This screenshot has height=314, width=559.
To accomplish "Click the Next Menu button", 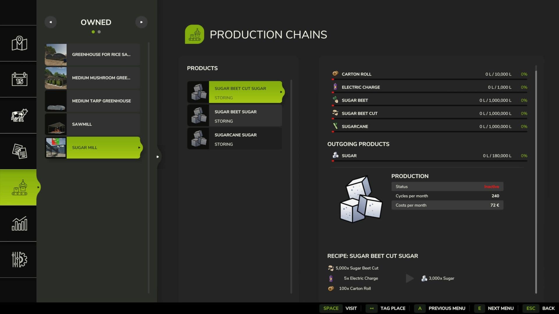I will click(x=500, y=308).
